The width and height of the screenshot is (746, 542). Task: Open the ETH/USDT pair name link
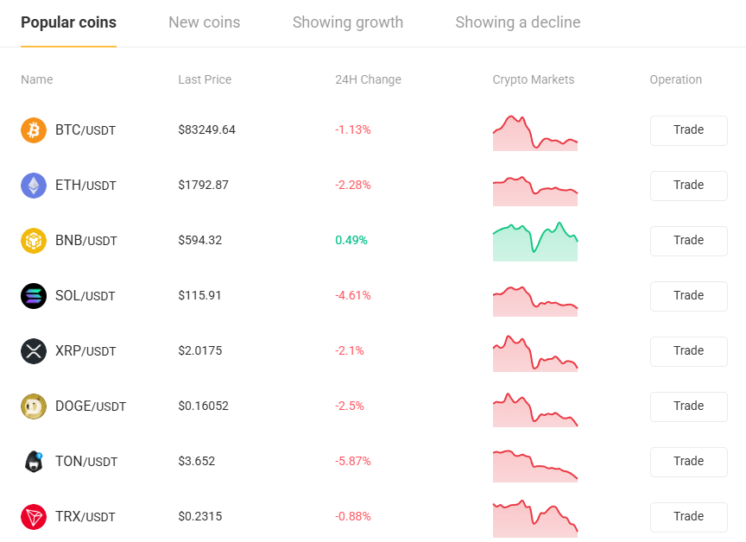(85, 186)
